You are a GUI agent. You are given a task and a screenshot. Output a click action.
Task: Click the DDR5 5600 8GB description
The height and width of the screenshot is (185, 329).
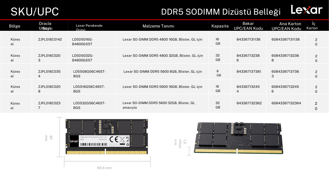tap(163, 71)
